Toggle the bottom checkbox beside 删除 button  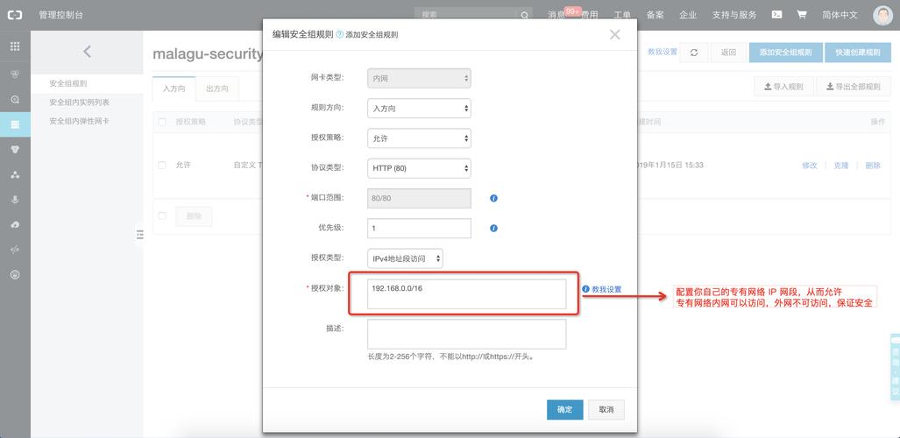click(162, 215)
